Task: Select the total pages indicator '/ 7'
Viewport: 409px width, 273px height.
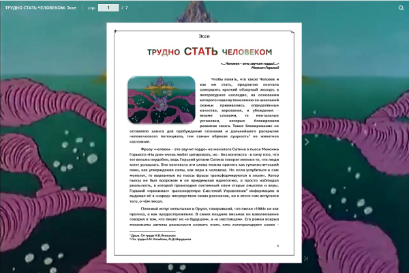Action: 125,8
